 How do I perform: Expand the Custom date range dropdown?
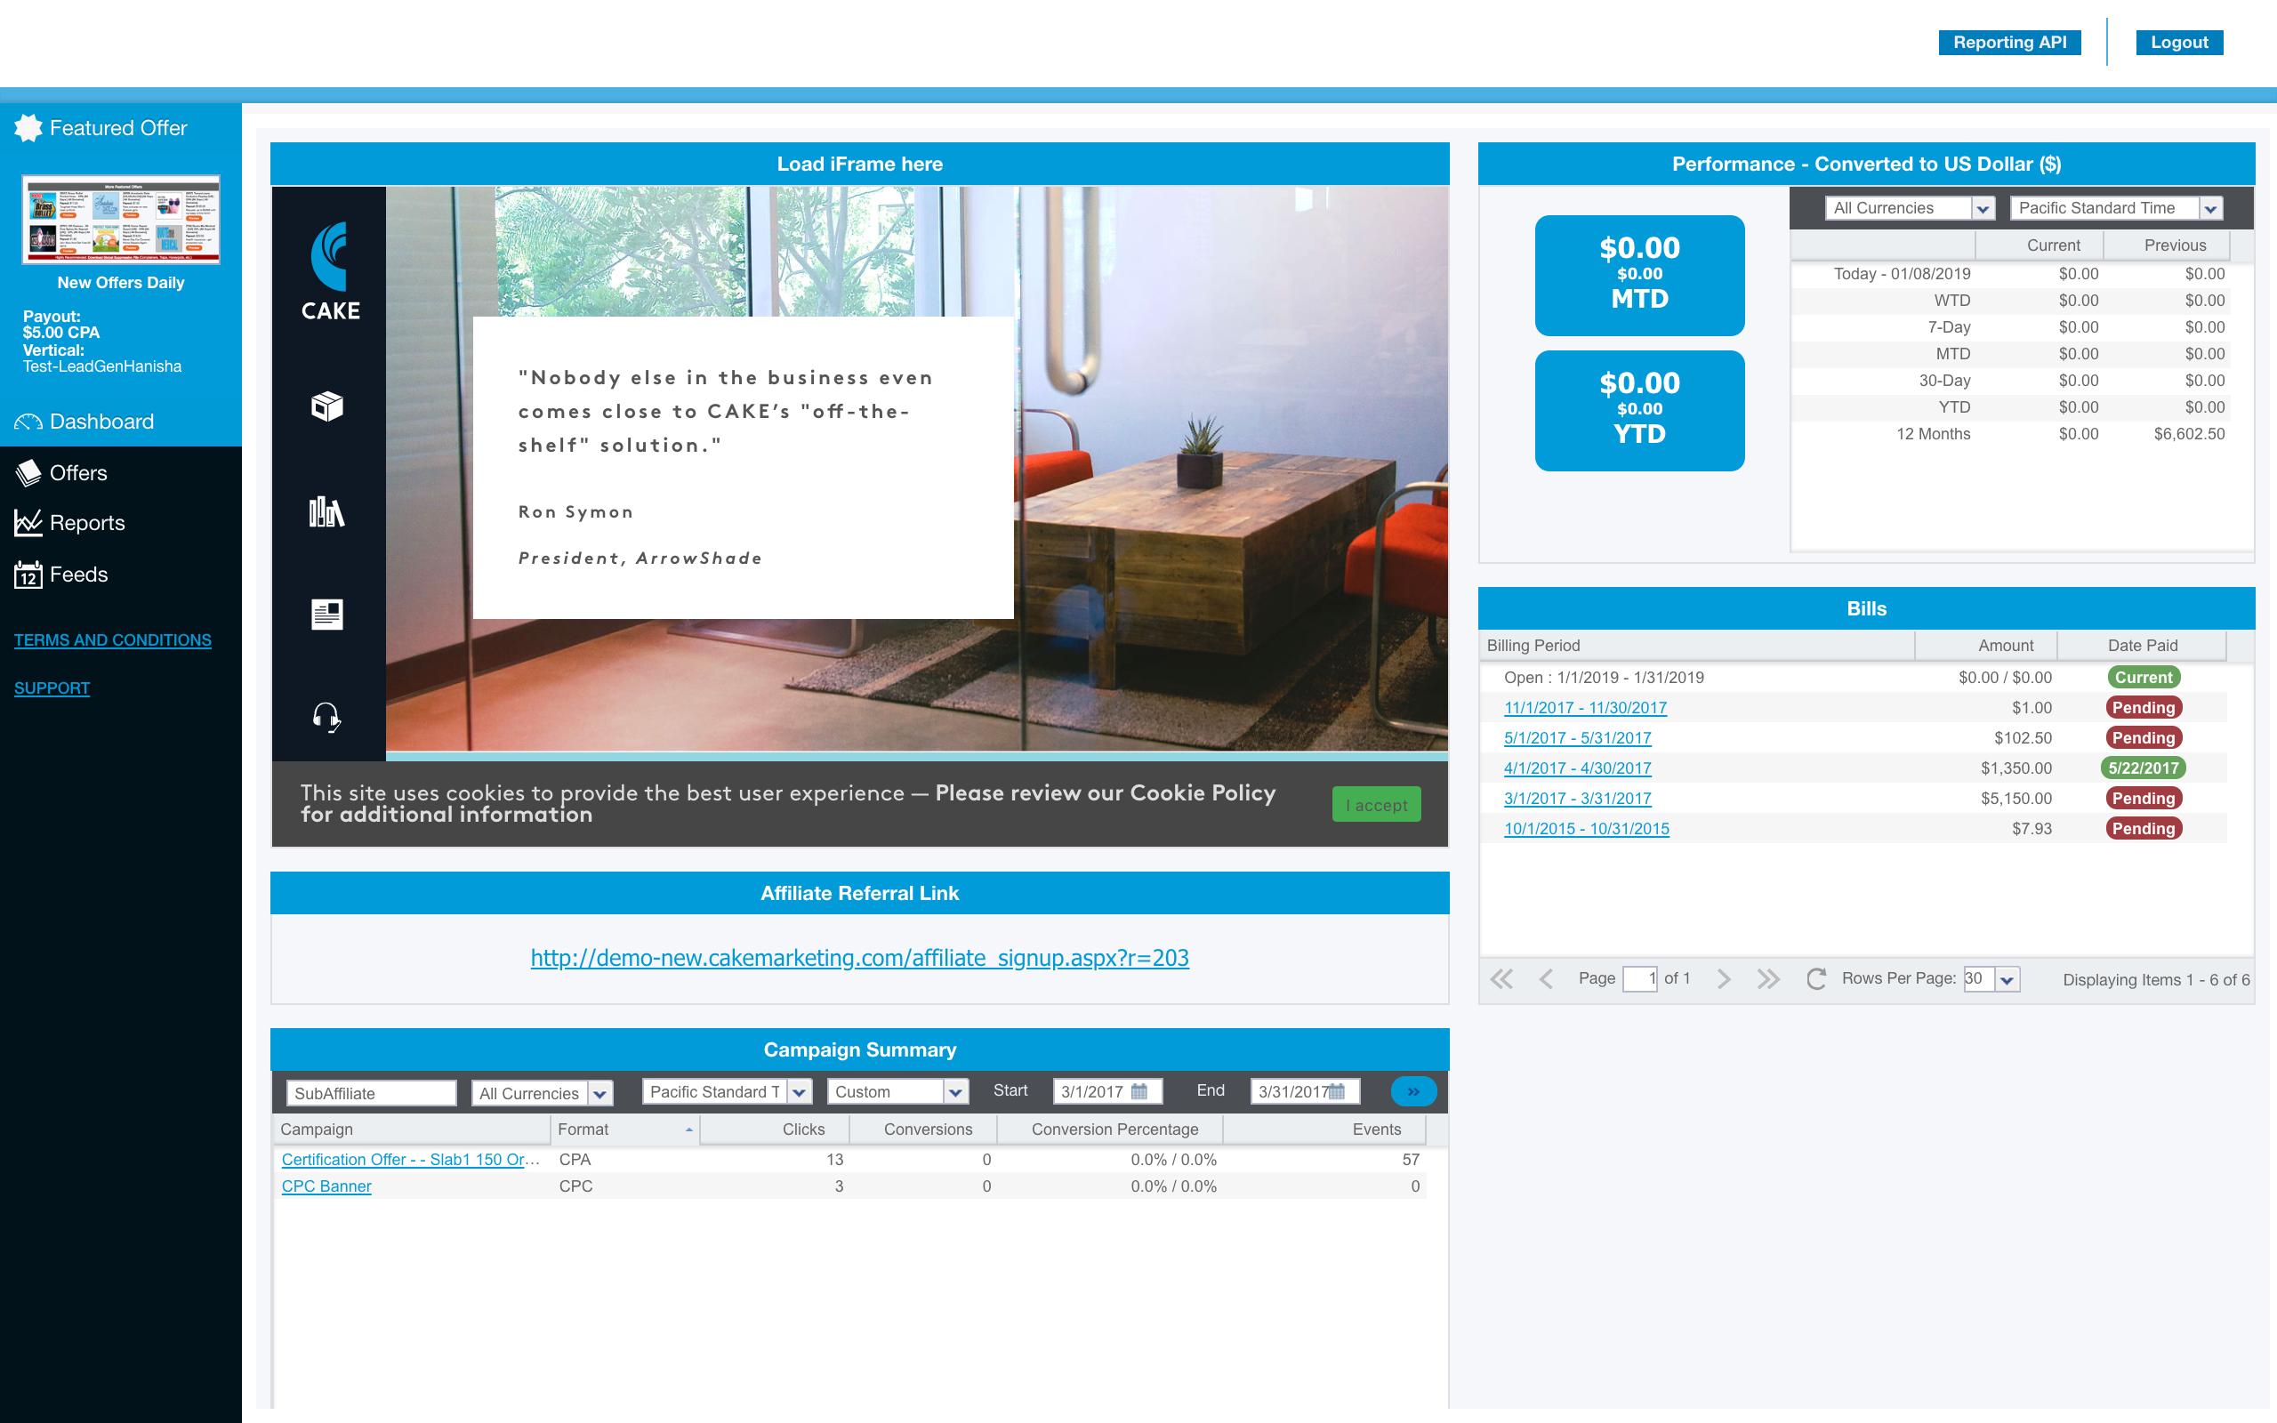[x=955, y=1092]
